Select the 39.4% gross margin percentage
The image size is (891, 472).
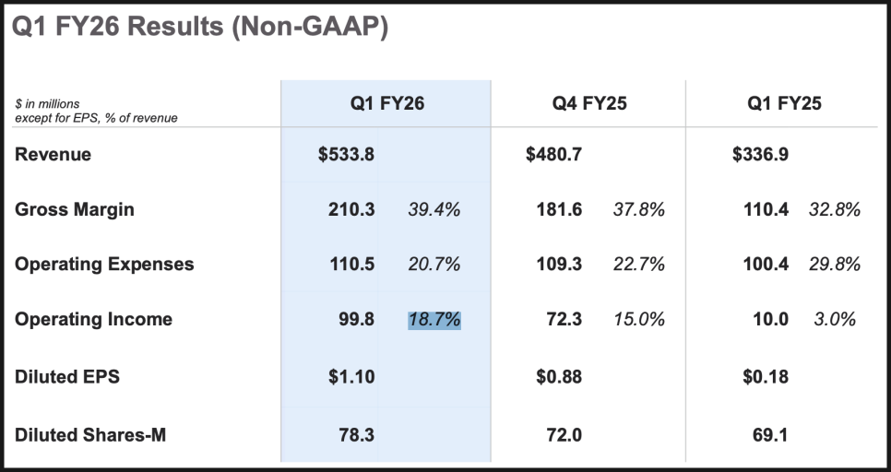[x=434, y=209]
